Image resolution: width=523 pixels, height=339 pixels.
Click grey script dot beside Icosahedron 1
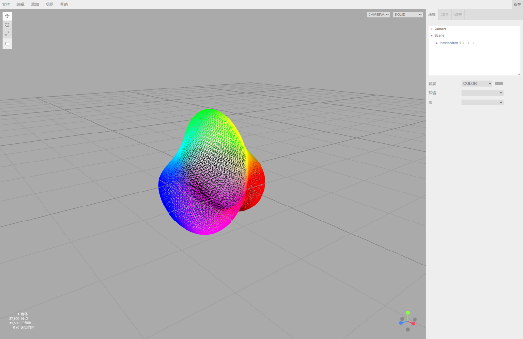click(473, 43)
